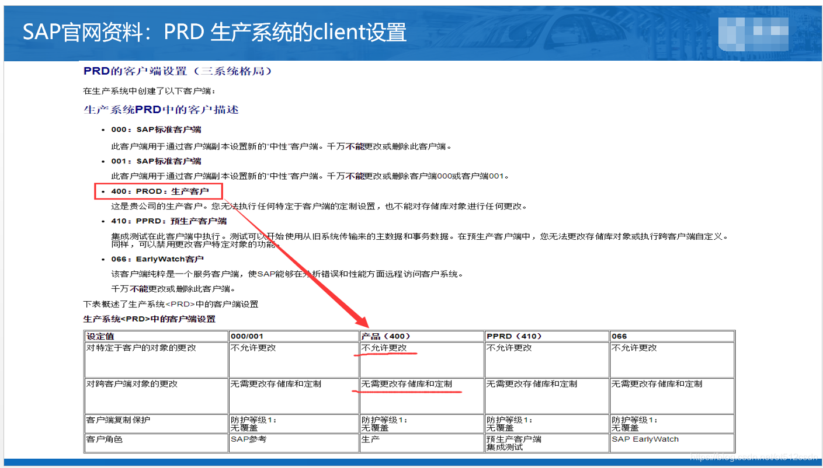Screen dimensions: 823x468
Task: Click the table header 'PPRD（410）'
Action: 515,336
